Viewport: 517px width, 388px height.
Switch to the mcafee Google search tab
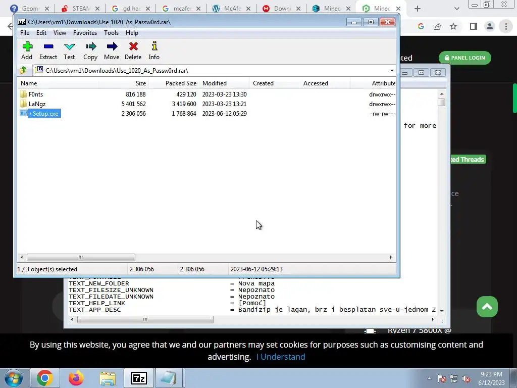tap(182, 9)
